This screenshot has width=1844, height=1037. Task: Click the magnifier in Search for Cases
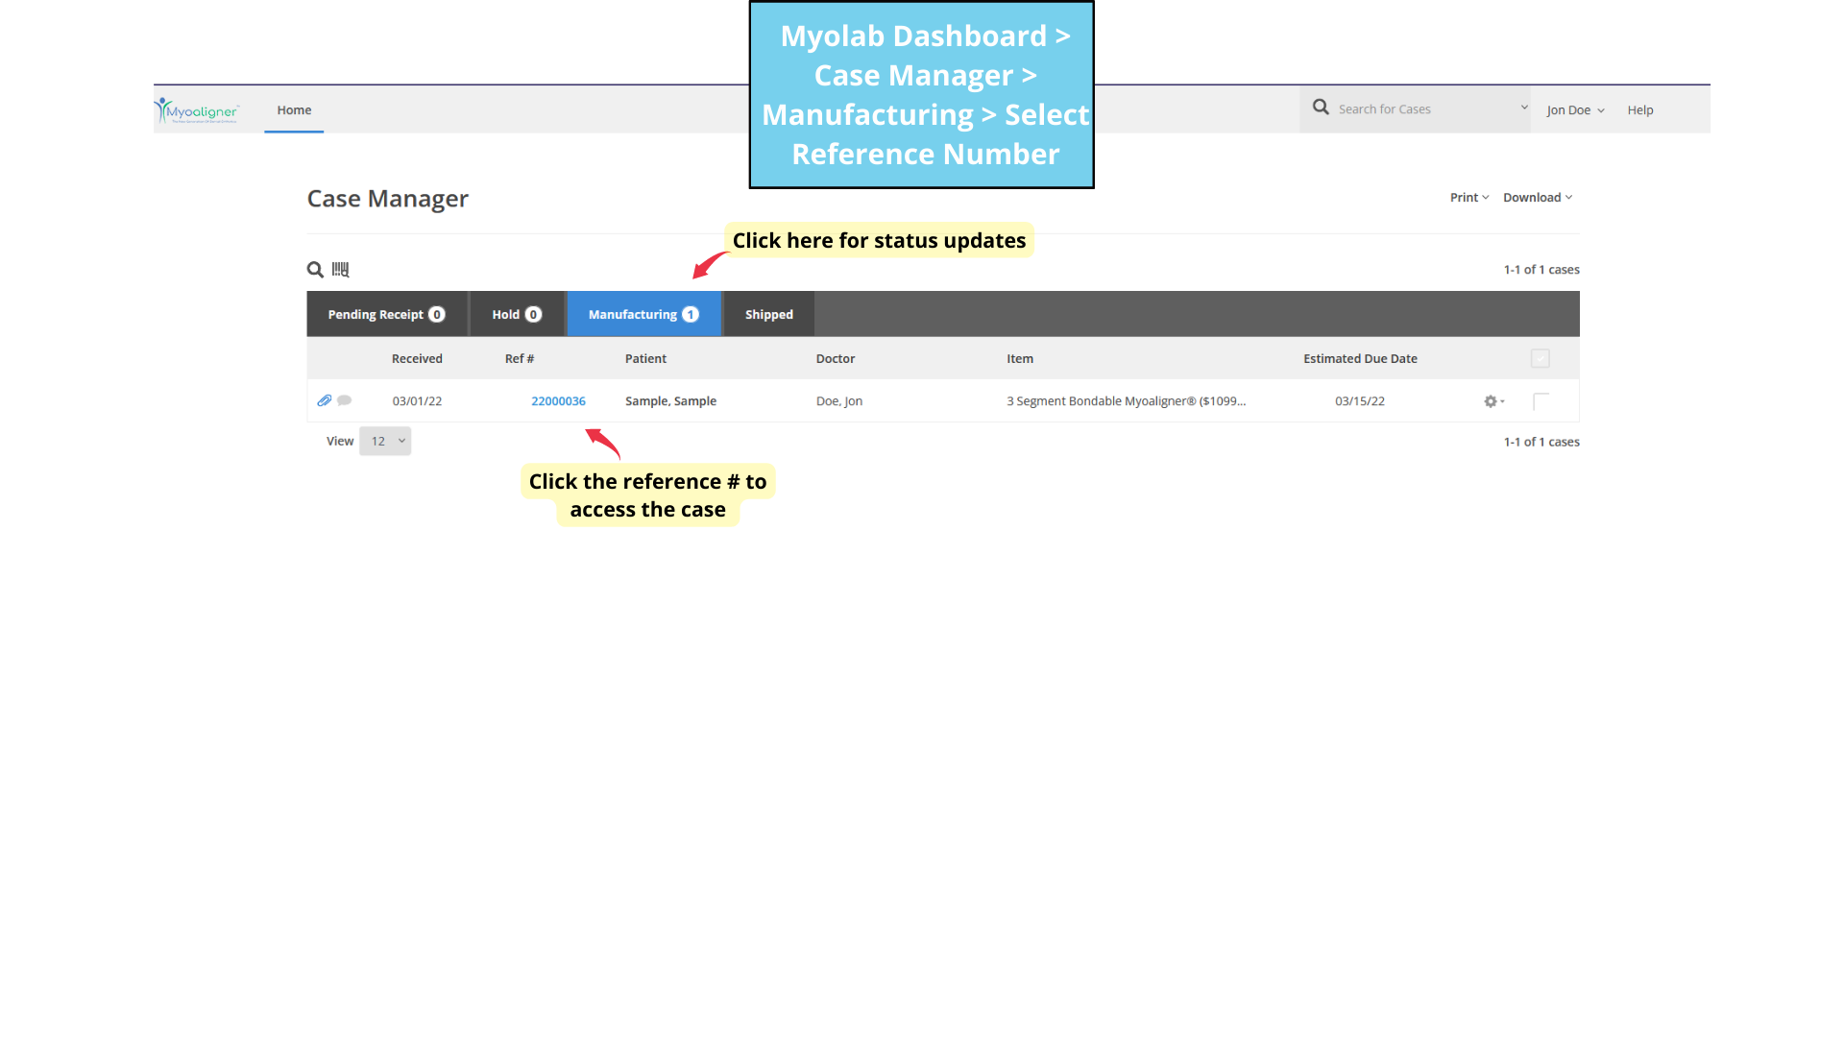coord(1321,108)
